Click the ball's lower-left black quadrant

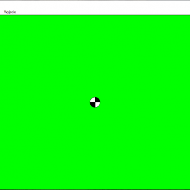pyautogui.click(x=93, y=104)
